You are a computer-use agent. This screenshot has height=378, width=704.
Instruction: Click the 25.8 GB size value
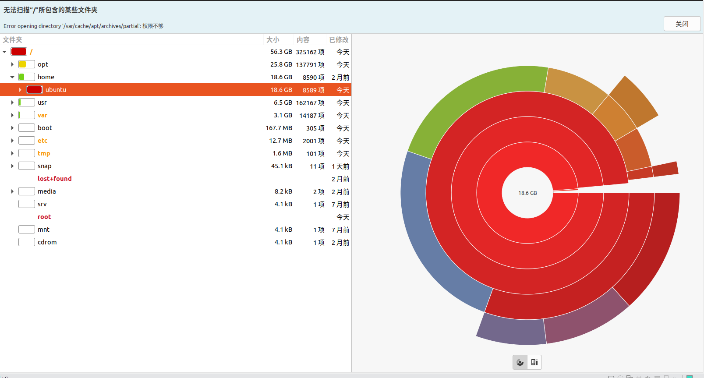tap(281, 64)
